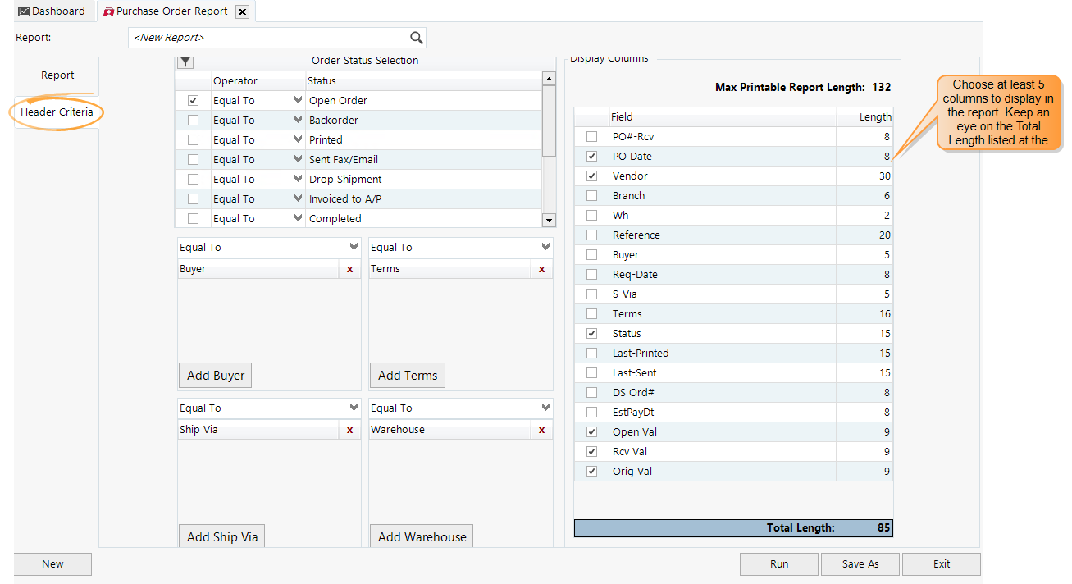
Task: Remove the Buyer filter with its x icon
Action: click(x=349, y=268)
